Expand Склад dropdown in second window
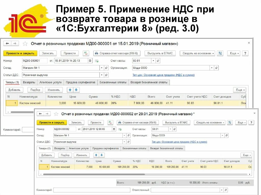261x195 pixels. (x=124, y=136)
